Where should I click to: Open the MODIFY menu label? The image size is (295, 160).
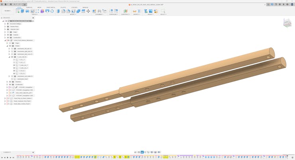point(73,14)
